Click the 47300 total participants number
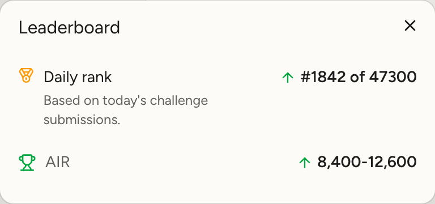Viewport: 435px width, 204px height. (x=393, y=77)
